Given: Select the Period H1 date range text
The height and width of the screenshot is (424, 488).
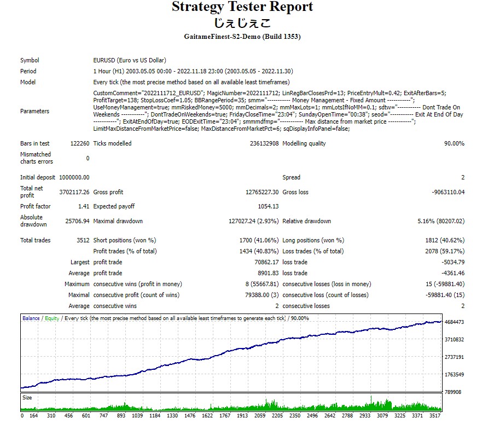Looking at the screenshot, I should point(193,71).
